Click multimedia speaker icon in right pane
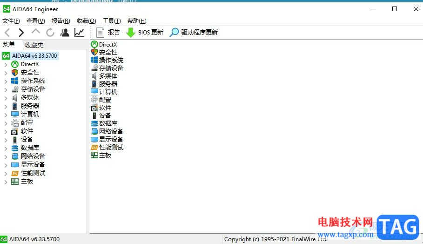Image resolution: width=423 pixels, height=244 pixels. tap(94, 76)
